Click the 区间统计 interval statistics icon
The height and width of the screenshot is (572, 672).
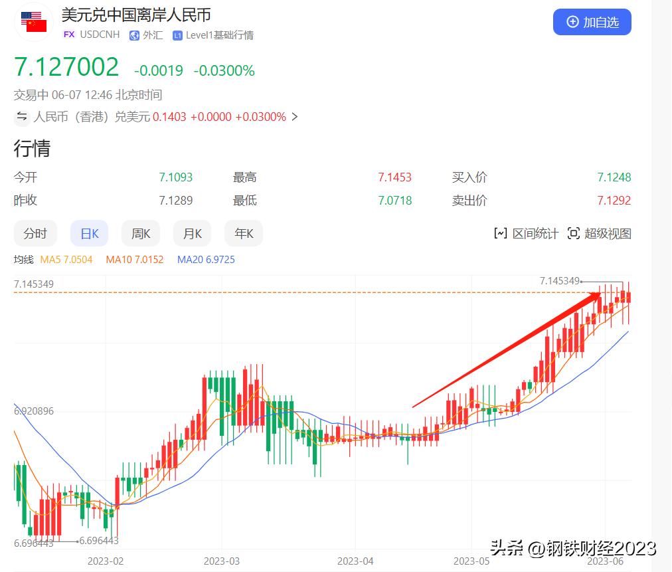point(499,233)
